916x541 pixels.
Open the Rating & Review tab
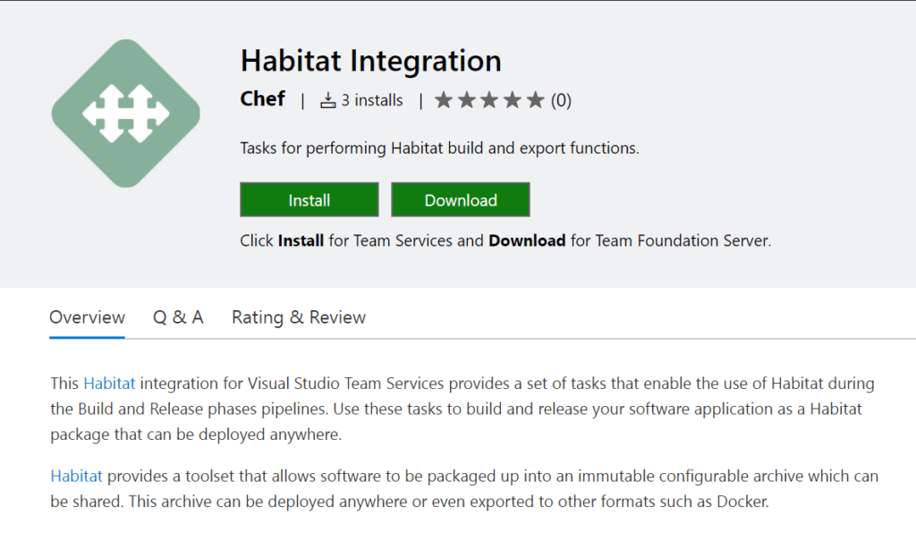(x=298, y=317)
